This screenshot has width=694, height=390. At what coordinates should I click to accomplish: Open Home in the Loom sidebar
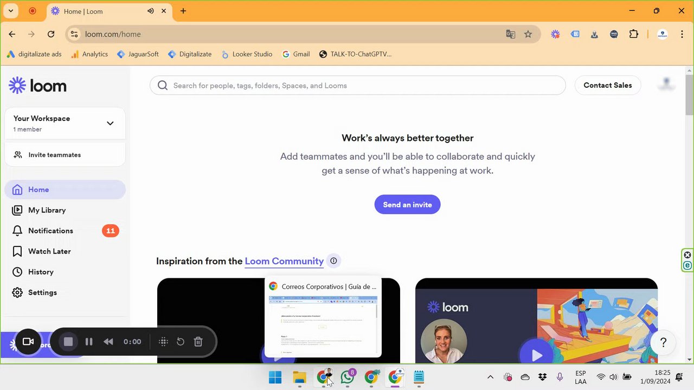click(x=65, y=190)
